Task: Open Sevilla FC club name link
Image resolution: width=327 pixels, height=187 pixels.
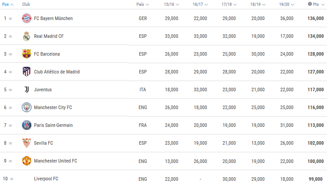Action: [44, 143]
